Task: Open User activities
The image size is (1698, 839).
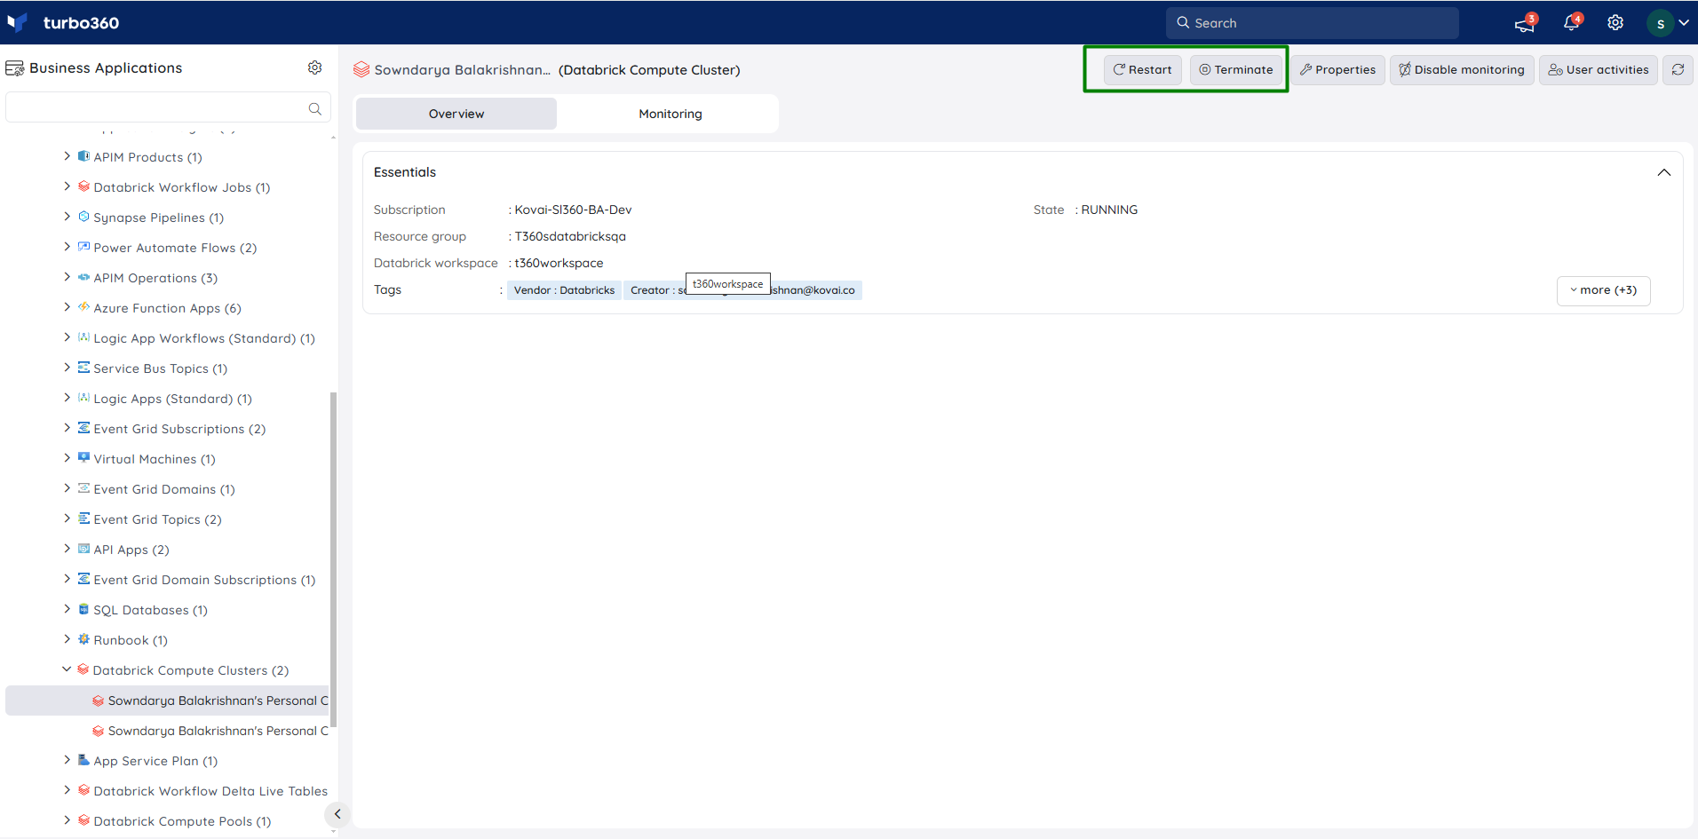Action: pyautogui.click(x=1599, y=69)
